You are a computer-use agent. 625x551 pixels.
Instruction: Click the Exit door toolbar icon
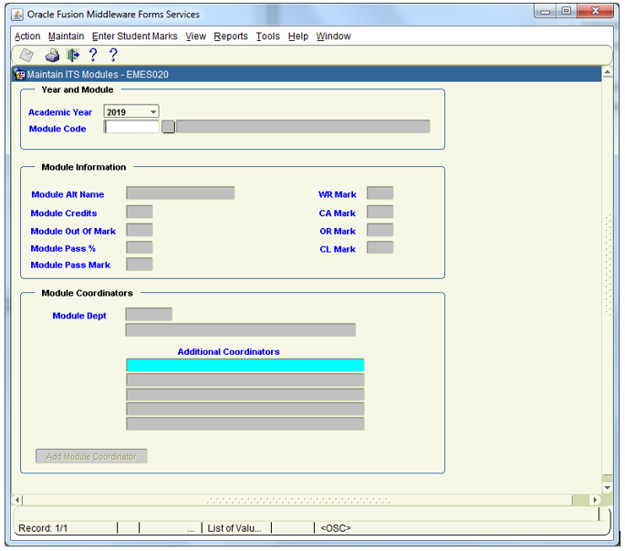[72, 56]
